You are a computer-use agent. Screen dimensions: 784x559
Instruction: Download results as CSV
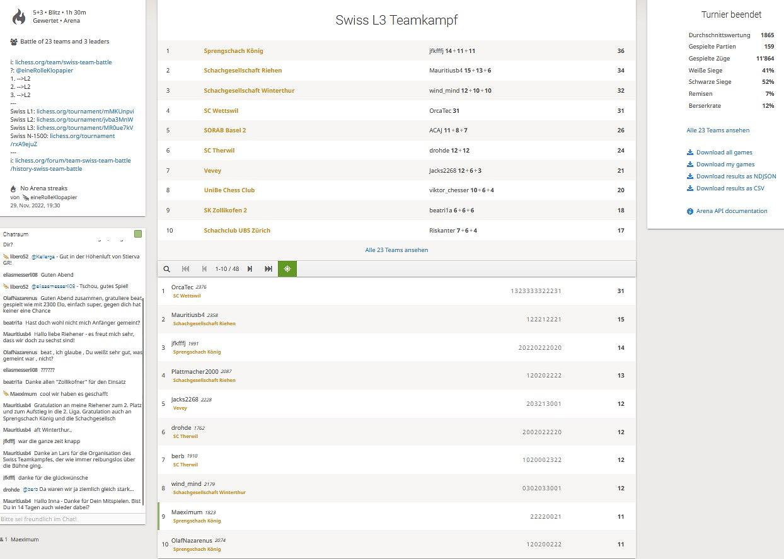tap(730, 188)
